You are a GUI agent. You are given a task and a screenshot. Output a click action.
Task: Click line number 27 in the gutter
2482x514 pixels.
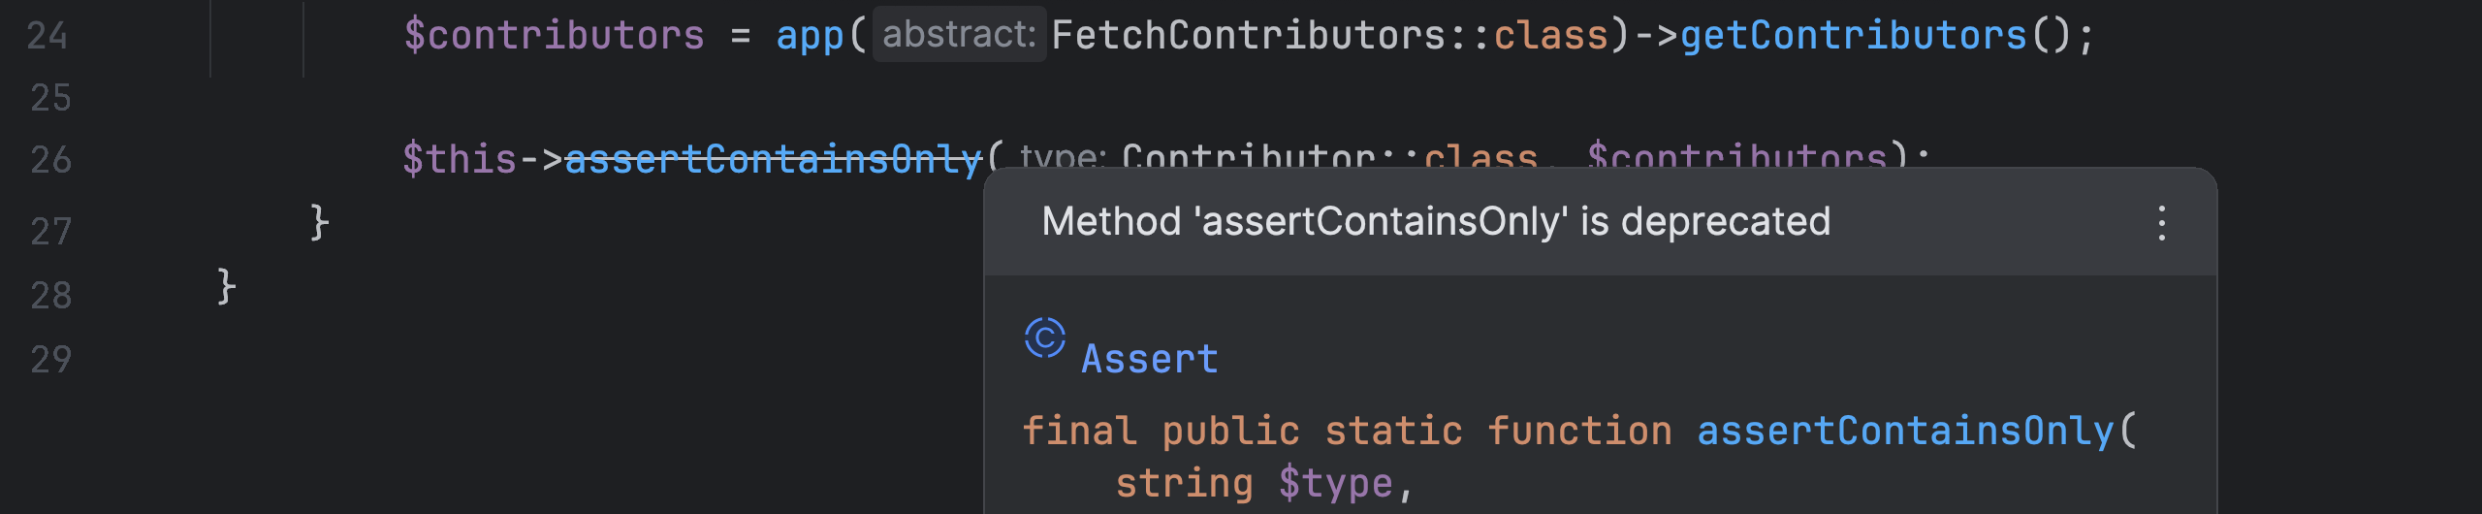[x=50, y=232]
